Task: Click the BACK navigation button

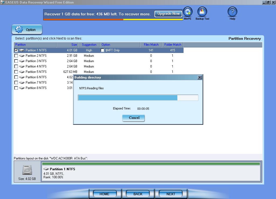Action: [x=138, y=194]
